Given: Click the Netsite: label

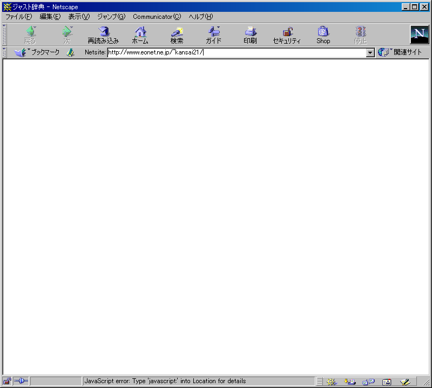Looking at the screenshot, I should click(95, 52).
